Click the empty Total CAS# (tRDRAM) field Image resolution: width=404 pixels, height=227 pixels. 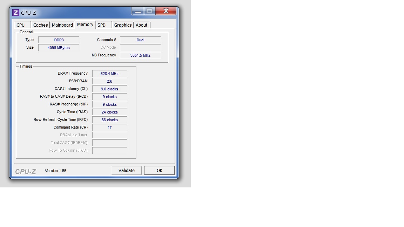109,143
